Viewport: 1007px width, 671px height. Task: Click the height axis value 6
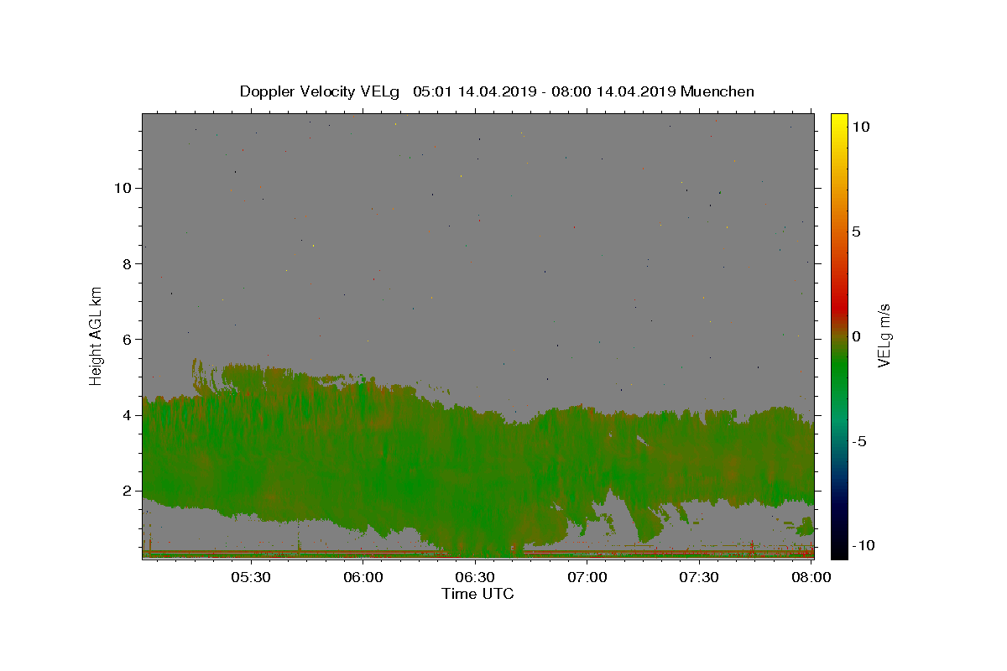(x=126, y=339)
